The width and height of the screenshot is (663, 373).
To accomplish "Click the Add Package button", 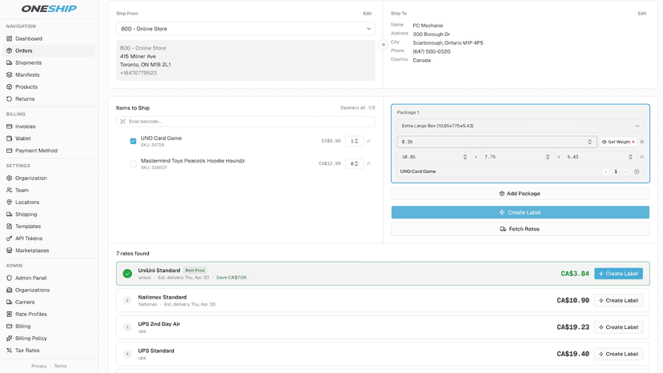I will 520,194.
